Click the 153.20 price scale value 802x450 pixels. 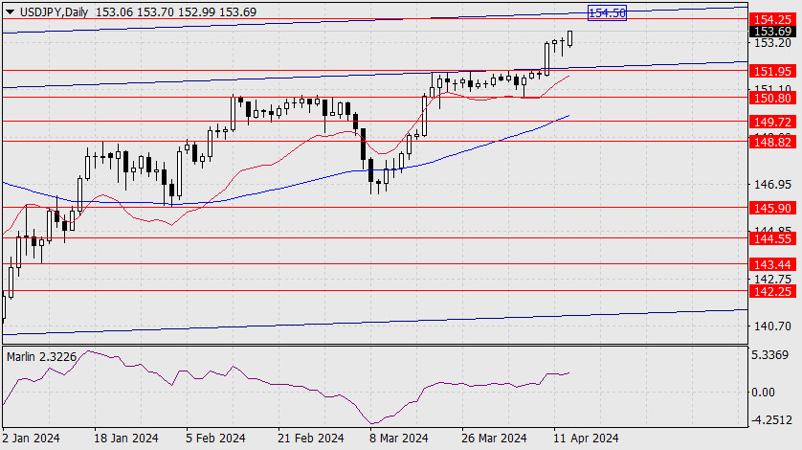click(773, 42)
